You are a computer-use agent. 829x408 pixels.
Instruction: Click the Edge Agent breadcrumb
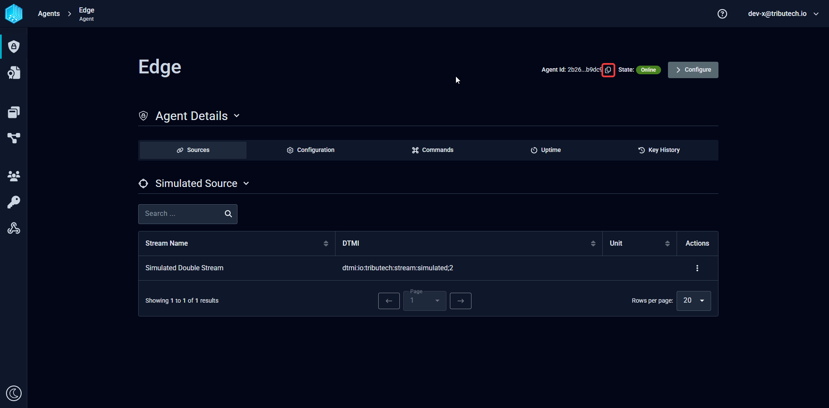point(86,14)
